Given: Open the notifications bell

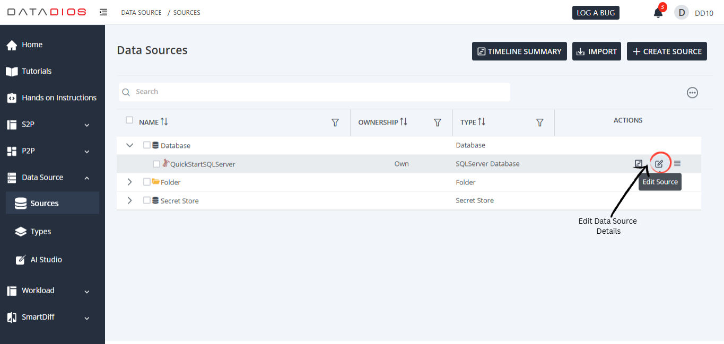Looking at the screenshot, I should click(658, 13).
